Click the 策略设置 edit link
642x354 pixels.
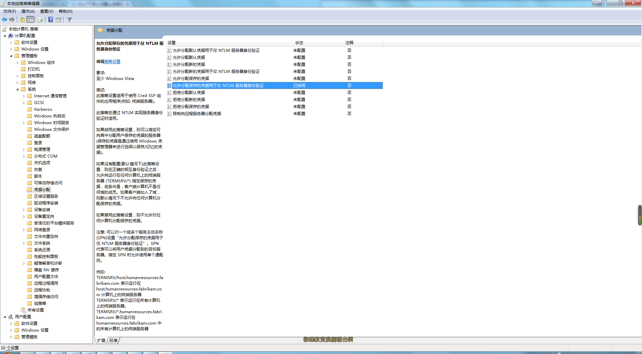pyautogui.click(x=112, y=62)
